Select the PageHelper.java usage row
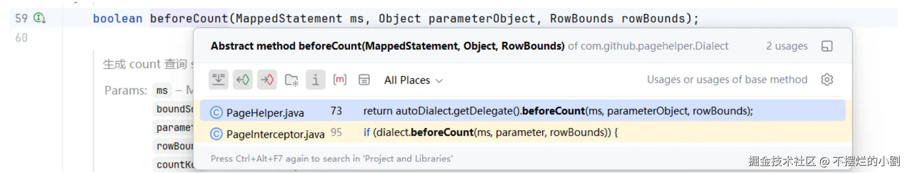Image resolution: width=907 pixels, height=174 pixels. [522, 111]
